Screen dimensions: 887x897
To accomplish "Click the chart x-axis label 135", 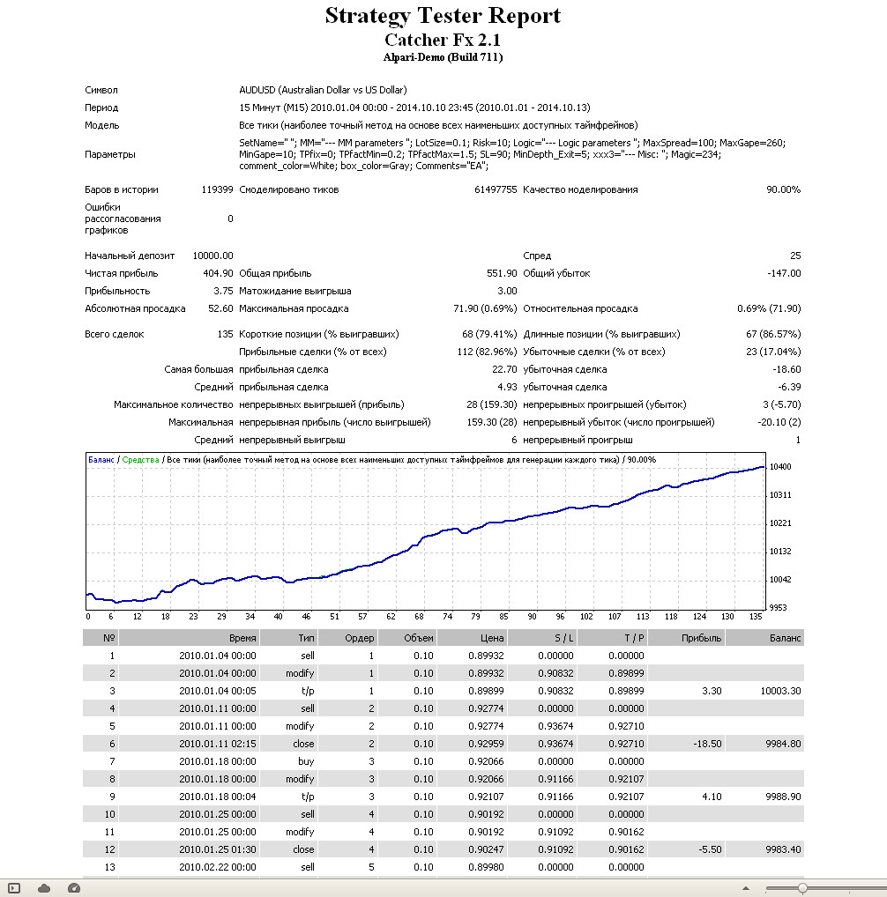I will 756,617.
